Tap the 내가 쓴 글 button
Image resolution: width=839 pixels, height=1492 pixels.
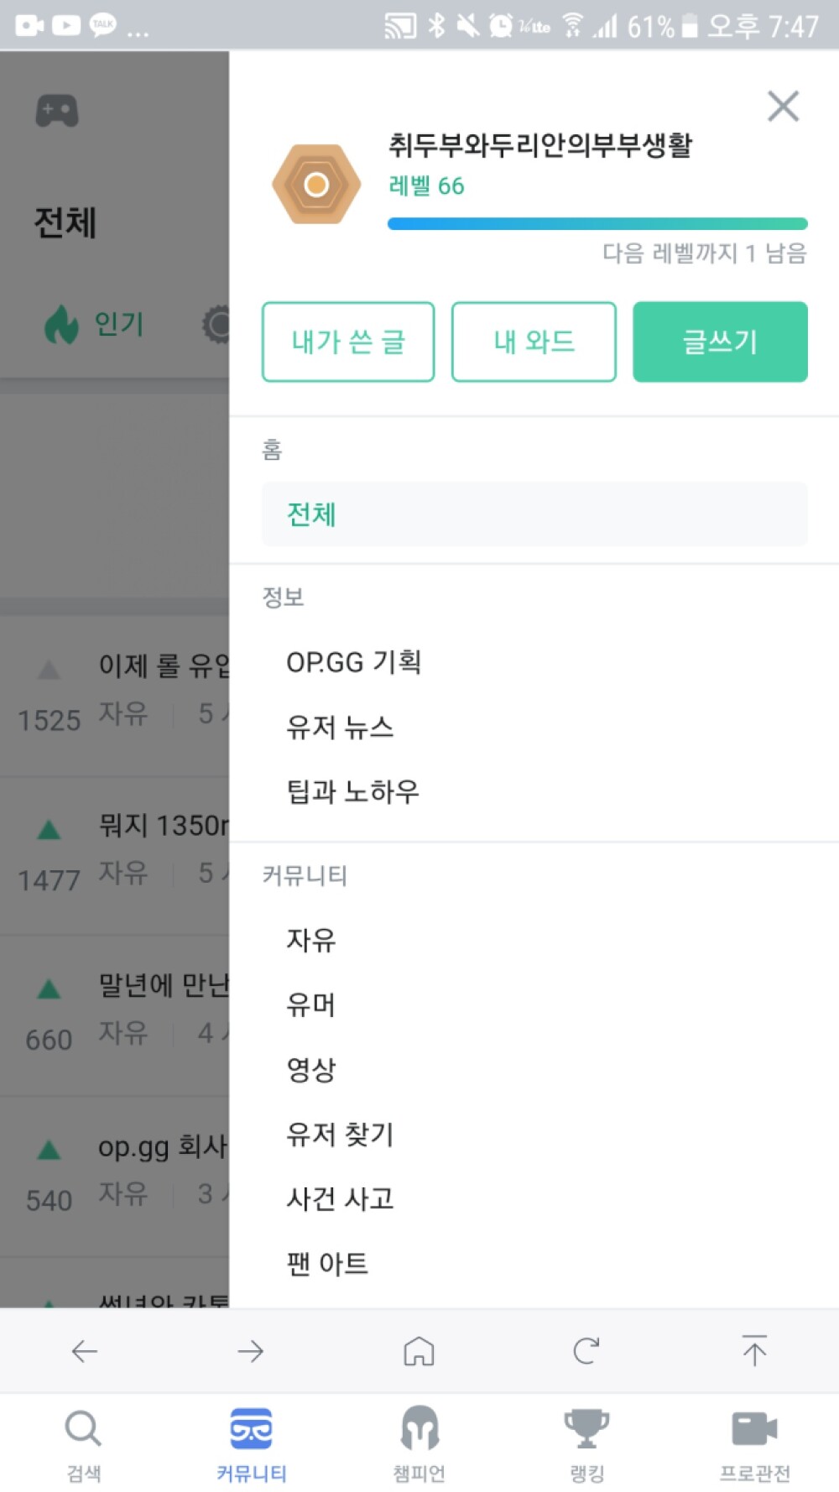(348, 342)
